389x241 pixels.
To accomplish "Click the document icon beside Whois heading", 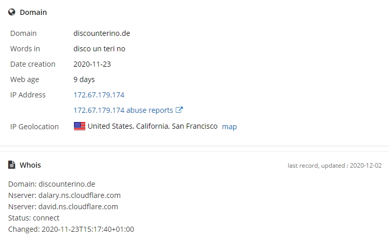I will coord(12,165).
